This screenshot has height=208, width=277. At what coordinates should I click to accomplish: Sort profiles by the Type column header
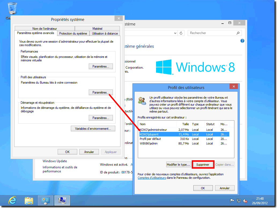pyautogui.click(x=198, y=124)
